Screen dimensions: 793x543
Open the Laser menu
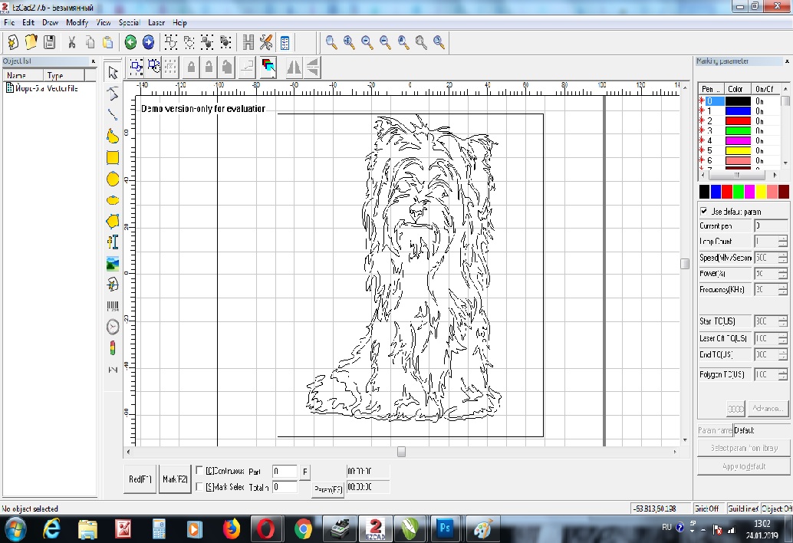click(x=156, y=23)
